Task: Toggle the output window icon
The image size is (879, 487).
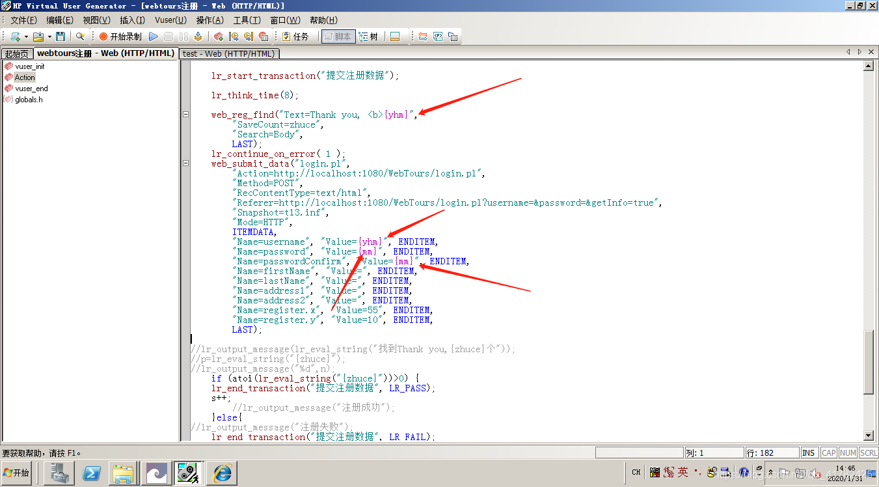Action: click(394, 36)
